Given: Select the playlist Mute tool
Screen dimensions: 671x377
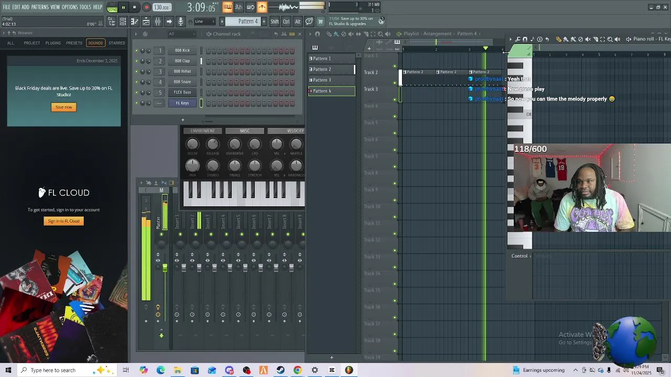Looking at the screenshot, I should (351, 34).
